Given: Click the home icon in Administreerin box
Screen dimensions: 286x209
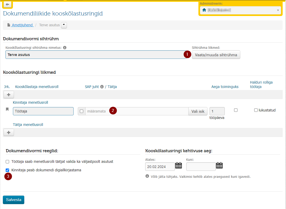Looking at the screenshot, I should [204, 10].
